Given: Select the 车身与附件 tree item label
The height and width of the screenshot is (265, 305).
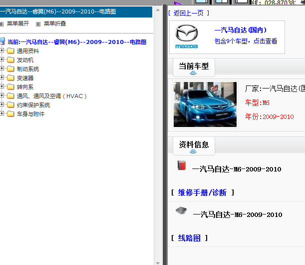Looking at the screenshot, I should pos(30,114).
